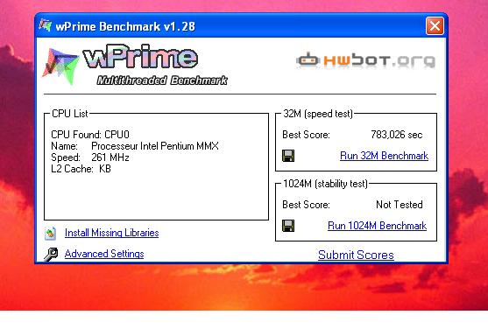
Task: Open Advanced Settings link
Action: [x=104, y=254]
